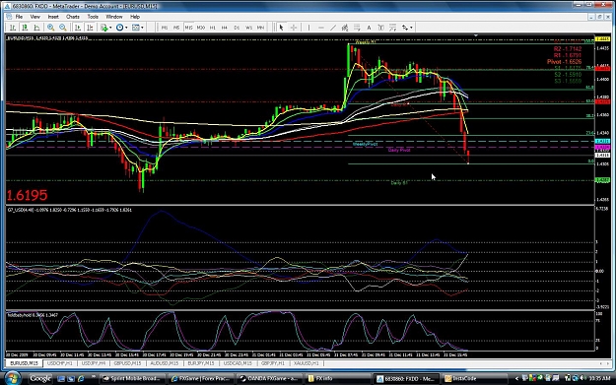Open the File menu

coord(19,17)
